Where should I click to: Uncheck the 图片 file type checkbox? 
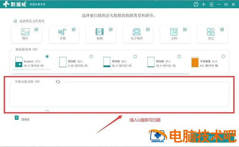tap(37, 29)
